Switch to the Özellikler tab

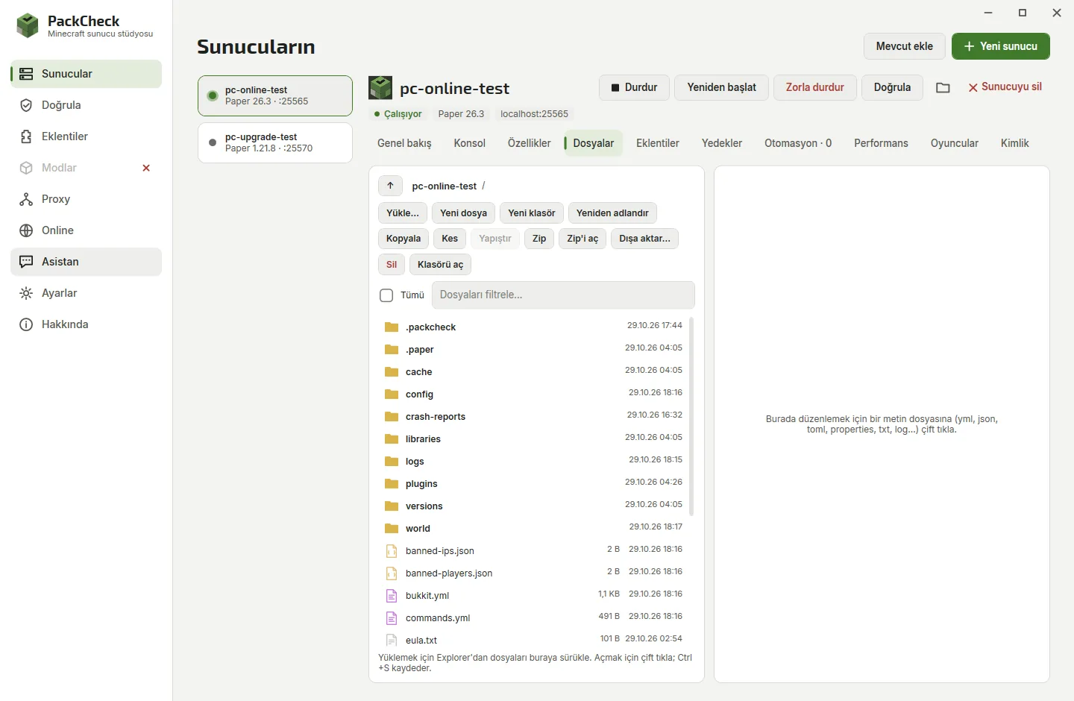529,143
